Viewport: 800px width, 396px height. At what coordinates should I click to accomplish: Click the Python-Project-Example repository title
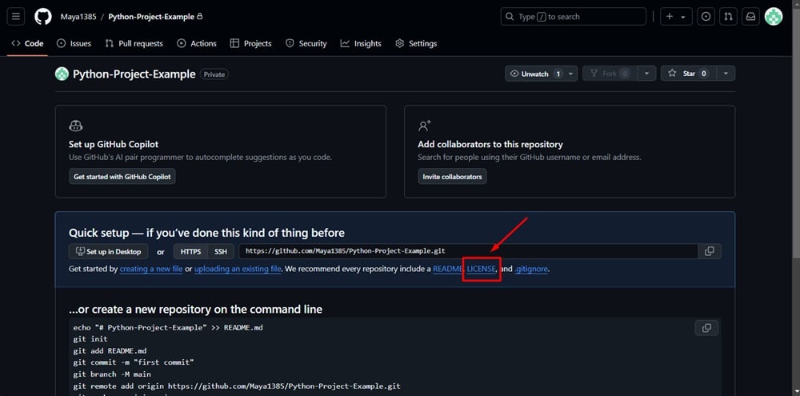point(134,74)
